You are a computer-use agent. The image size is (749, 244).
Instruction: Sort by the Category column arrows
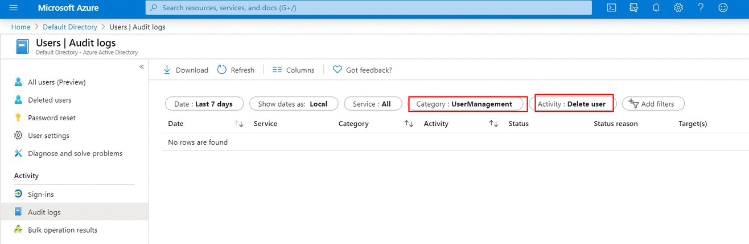pyautogui.click(x=409, y=124)
